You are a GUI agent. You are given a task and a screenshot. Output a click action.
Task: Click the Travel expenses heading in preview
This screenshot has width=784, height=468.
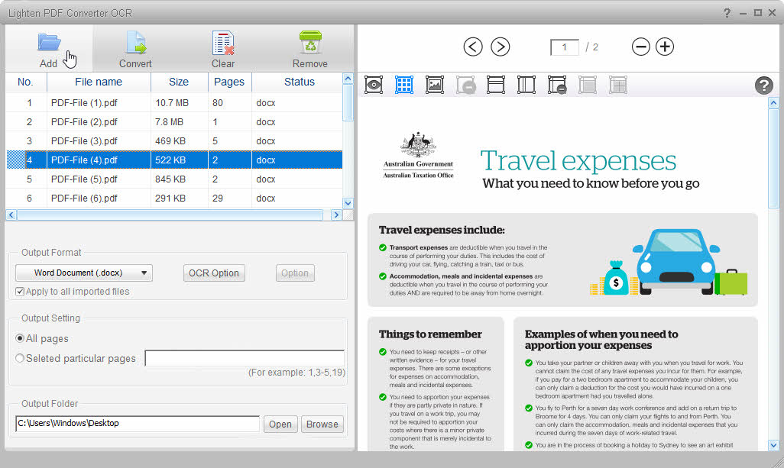point(578,161)
